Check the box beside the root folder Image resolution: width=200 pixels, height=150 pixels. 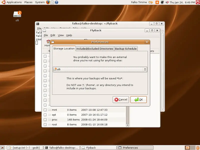point(45,124)
